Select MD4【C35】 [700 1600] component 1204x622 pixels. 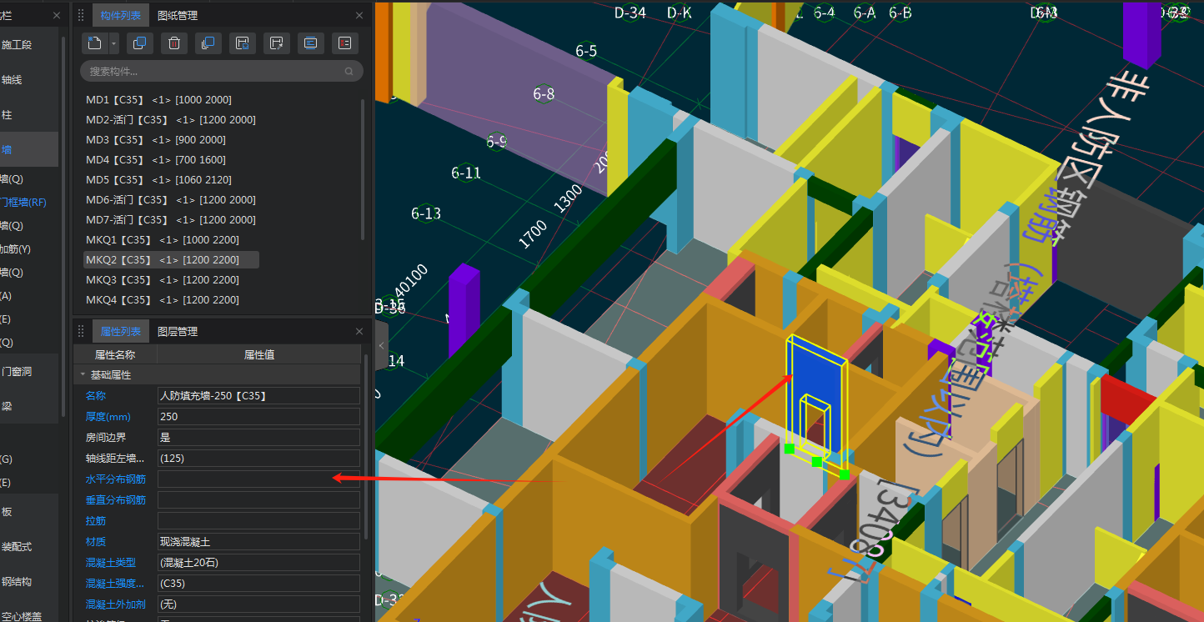click(x=156, y=159)
